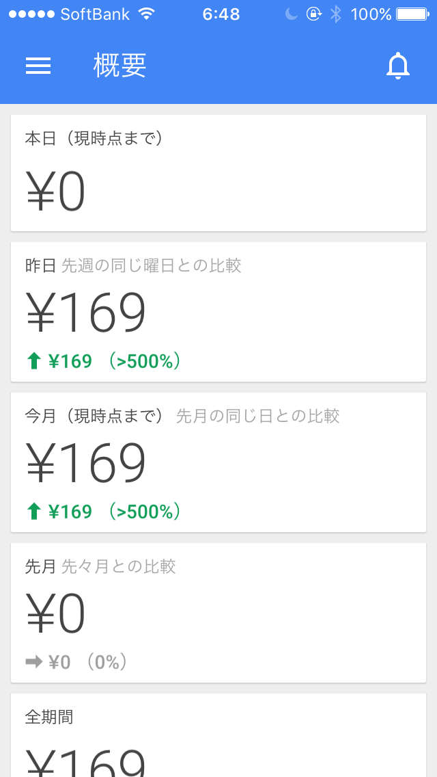Tap the 6:48 status bar clock
This screenshot has height=777, width=437.
(221, 14)
